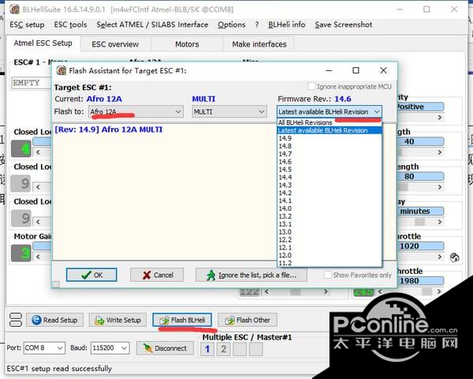Select revision 14.9 in the list
Screen dimensions: 473x379
pos(330,138)
